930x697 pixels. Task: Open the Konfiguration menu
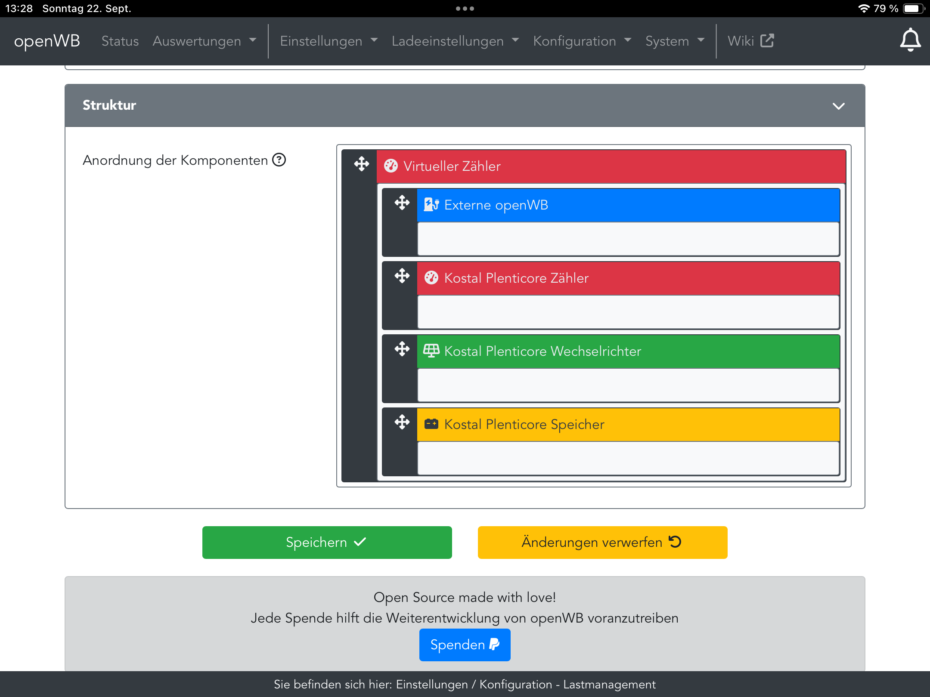582,41
